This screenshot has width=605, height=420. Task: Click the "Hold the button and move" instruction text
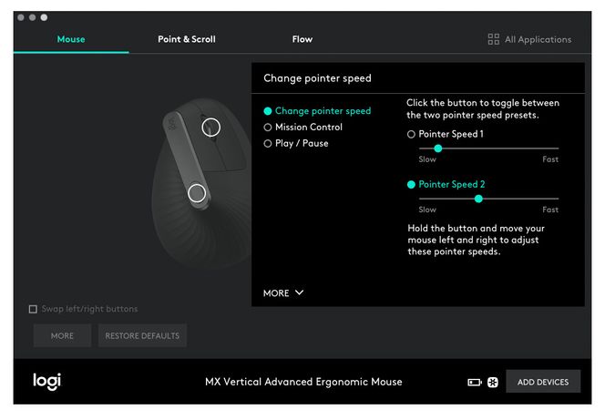tap(477, 240)
